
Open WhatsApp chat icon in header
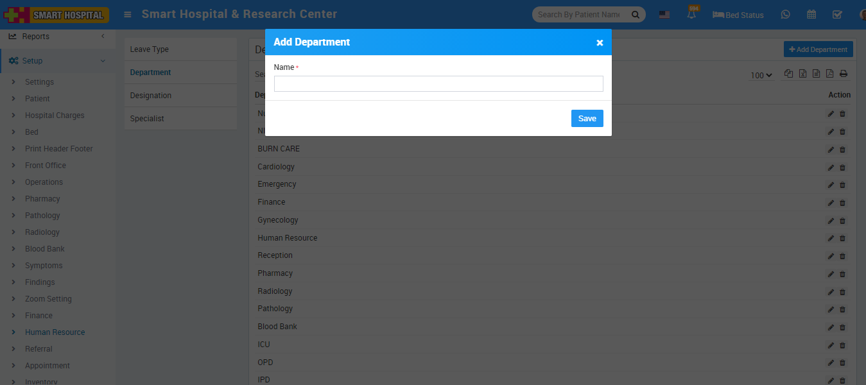coord(785,15)
